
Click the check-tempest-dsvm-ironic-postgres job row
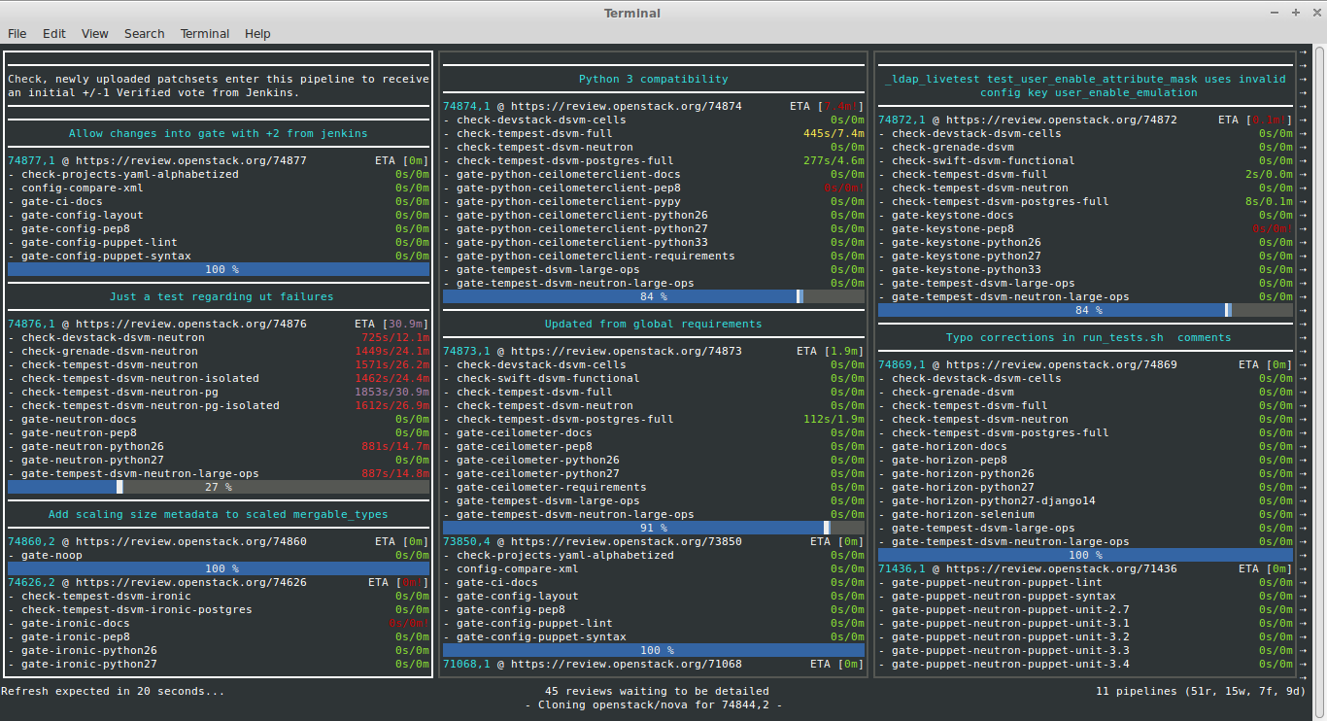(219, 609)
